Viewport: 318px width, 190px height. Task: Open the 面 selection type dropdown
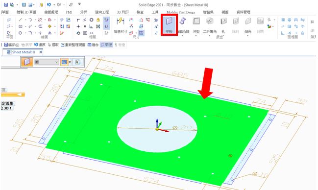click(x=47, y=62)
